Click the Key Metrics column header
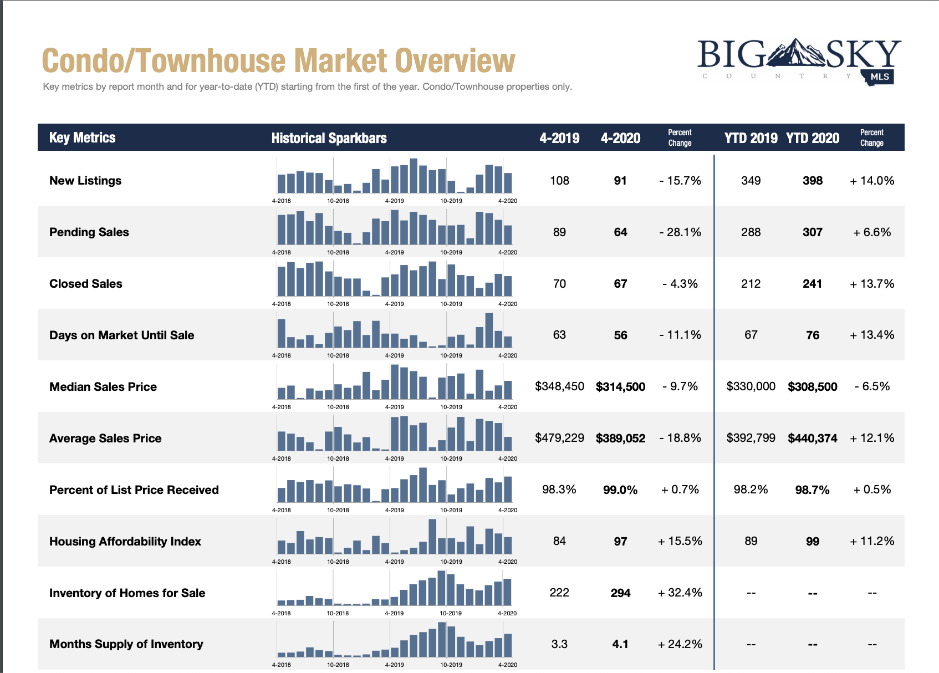The image size is (939, 673). [x=83, y=137]
